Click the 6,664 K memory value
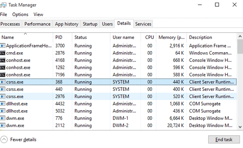The image size is (243, 148). click(177, 118)
